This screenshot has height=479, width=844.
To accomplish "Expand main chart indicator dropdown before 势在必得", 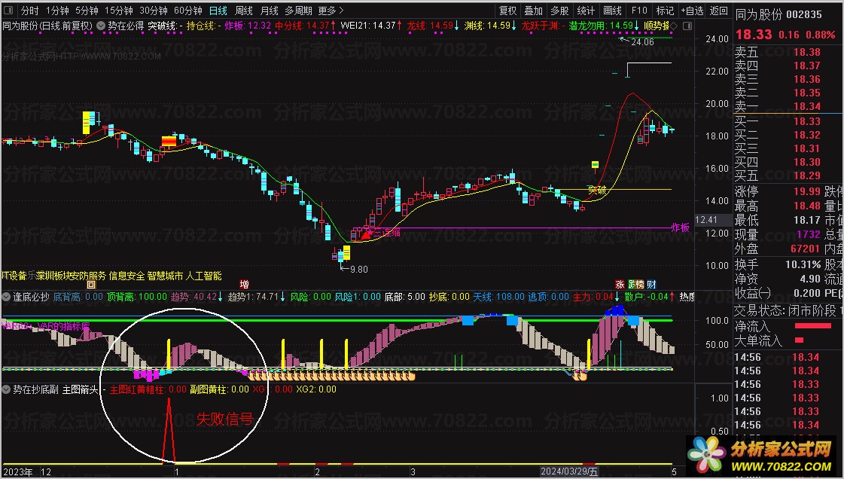I will pos(100,26).
